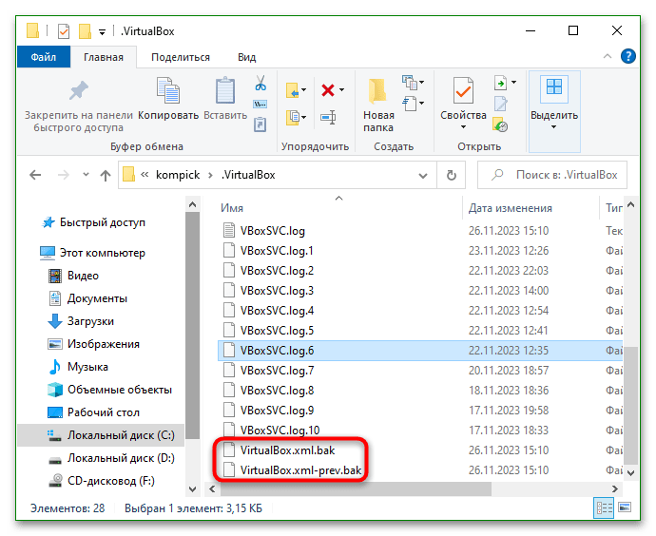This screenshot has height=536, width=656.
Task: Click the Forward navigation arrow
Action: click(63, 175)
